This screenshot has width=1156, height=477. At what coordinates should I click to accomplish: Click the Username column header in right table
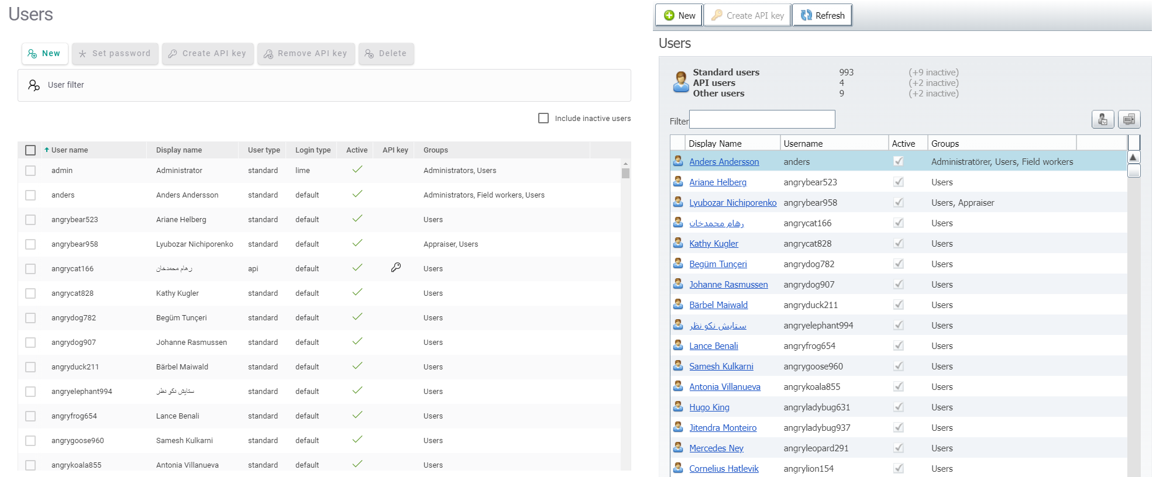pyautogui.click(x=803, y=143)
